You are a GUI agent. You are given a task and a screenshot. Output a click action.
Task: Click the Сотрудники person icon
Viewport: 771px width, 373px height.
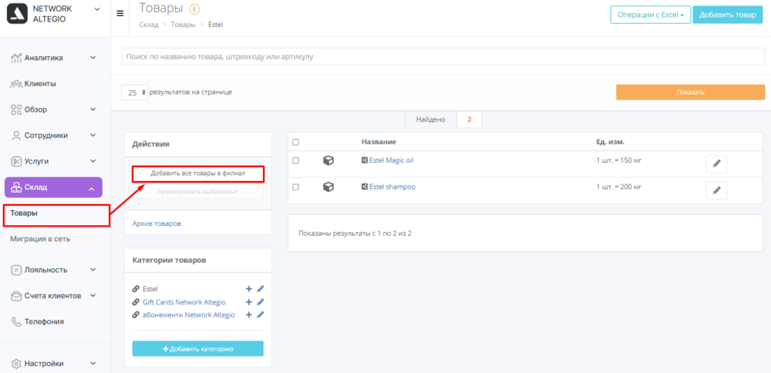16,136
